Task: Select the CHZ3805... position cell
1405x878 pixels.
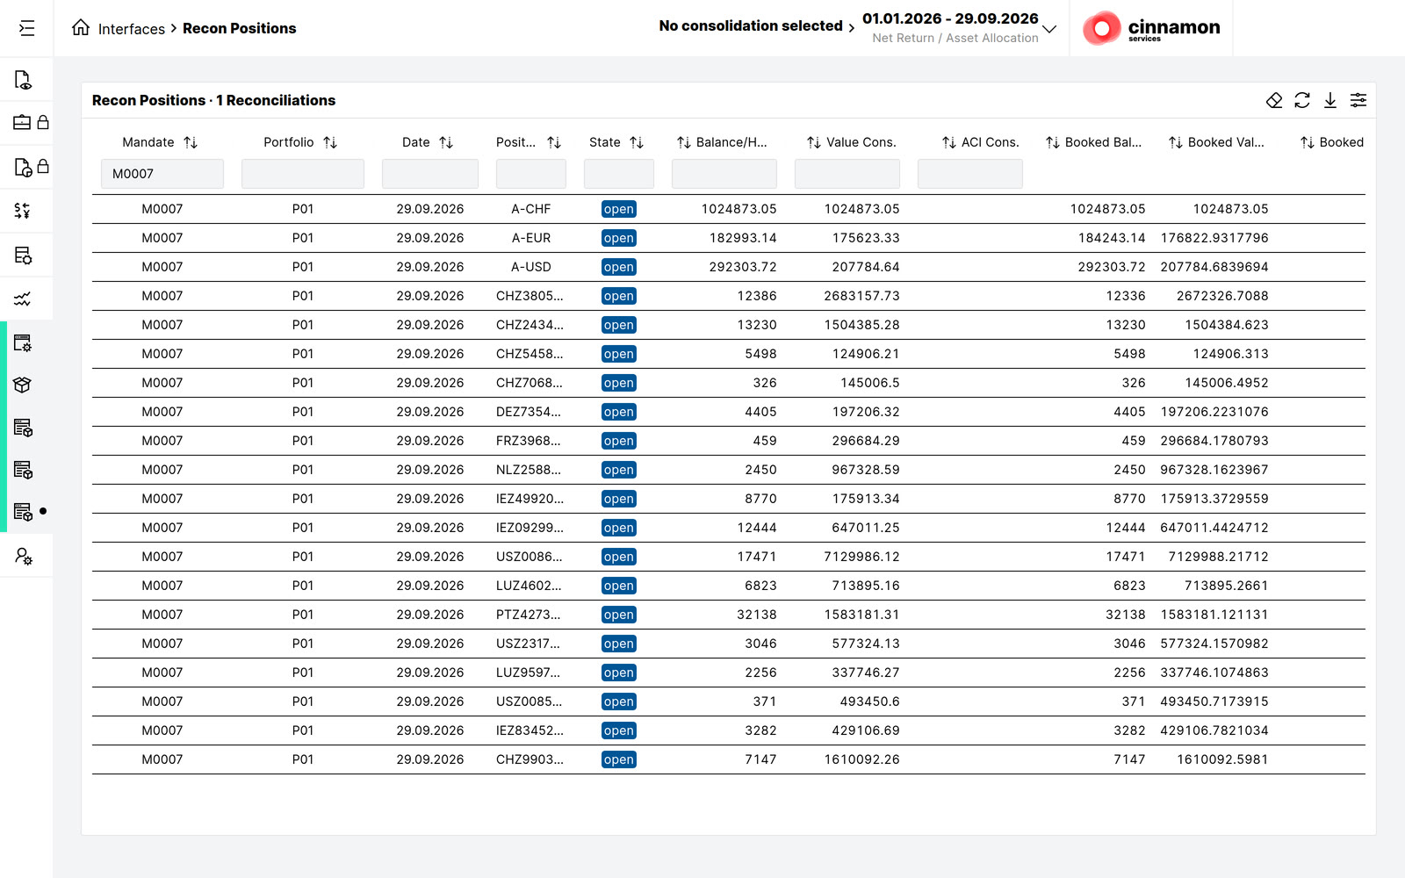Action: tap(530, 296)
